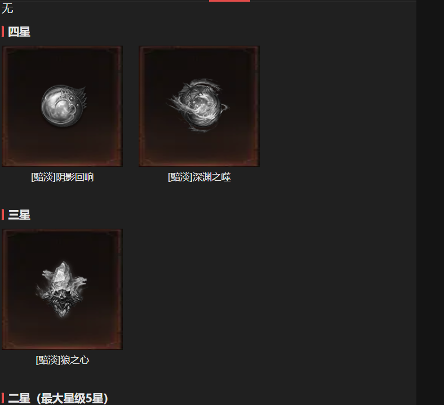The width and height of the screenshot is (444, 405).
Task: Select the swirling 深渊之噬 gem icon
Action: pos(198,105)
